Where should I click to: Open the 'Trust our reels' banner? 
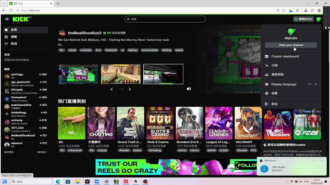coord(176,167)
